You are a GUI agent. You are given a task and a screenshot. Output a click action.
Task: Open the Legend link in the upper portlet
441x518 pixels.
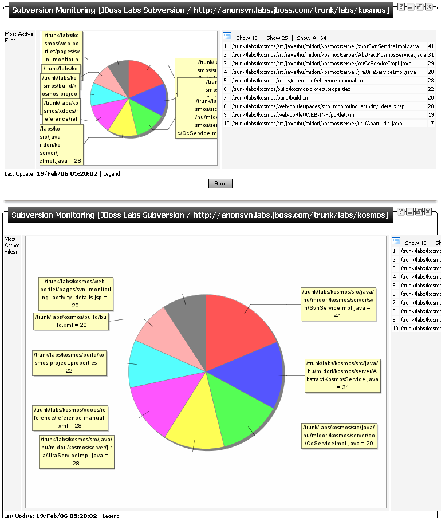pos(112,173)
